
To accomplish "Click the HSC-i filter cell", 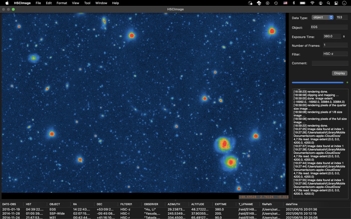I will click(x=125, y=213).
